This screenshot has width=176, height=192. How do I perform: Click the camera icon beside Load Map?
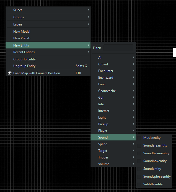point(10,73)
